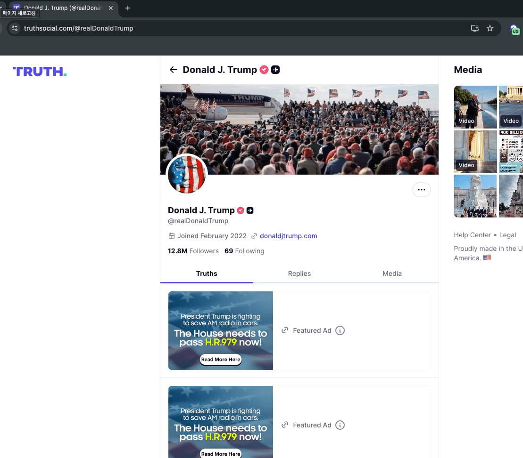Open the golden columns video thumbnail

coord(475,152)
